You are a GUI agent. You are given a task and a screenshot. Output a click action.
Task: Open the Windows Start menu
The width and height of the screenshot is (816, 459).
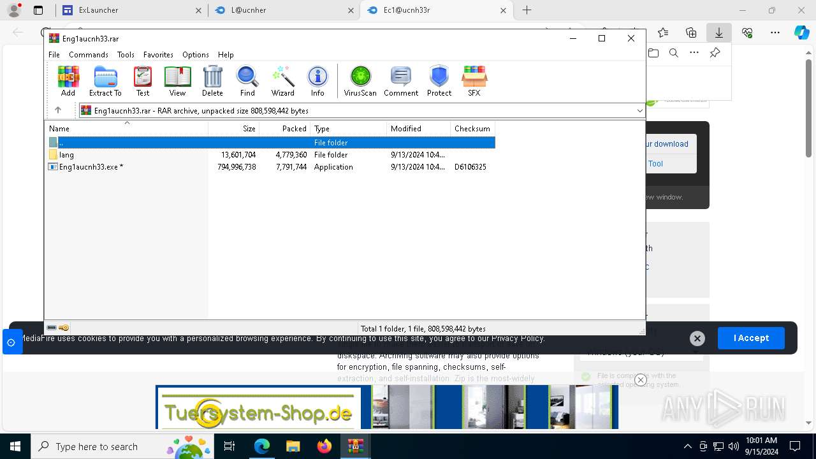click(15, 446)
